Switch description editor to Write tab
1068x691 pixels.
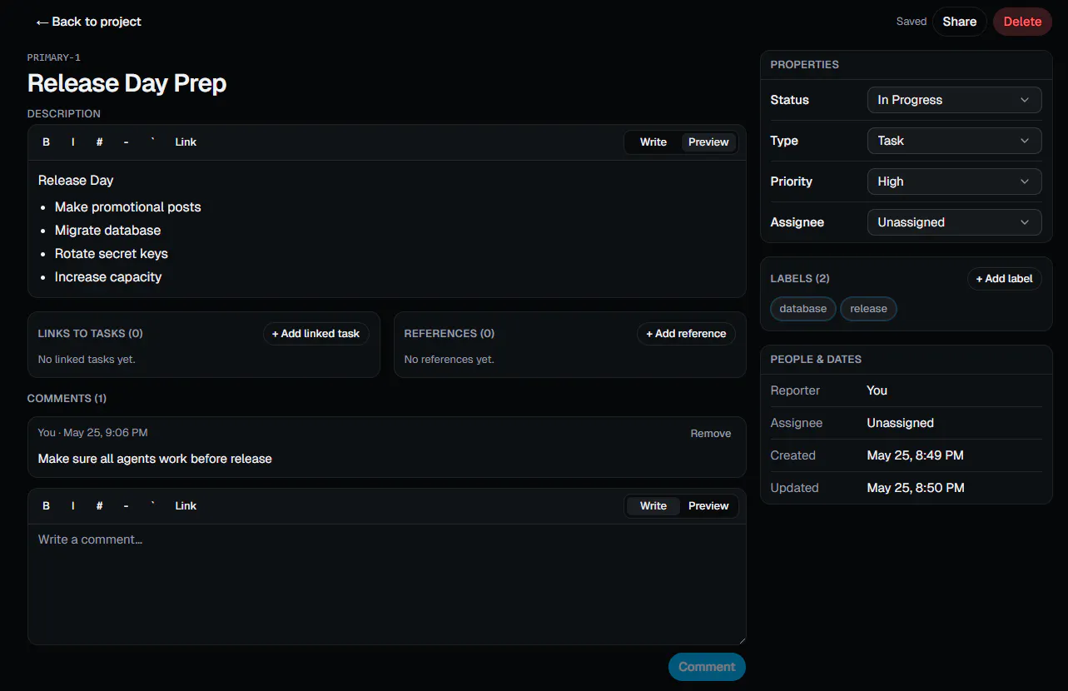pos(653,142)
